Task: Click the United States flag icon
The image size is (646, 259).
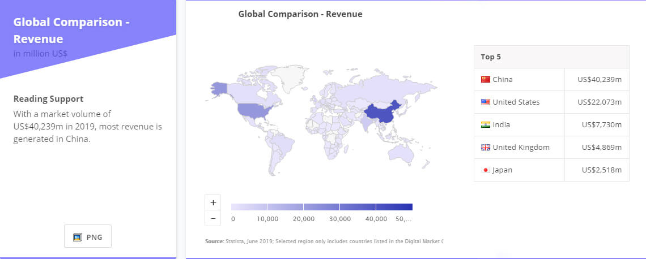Action: pos(485,102)
